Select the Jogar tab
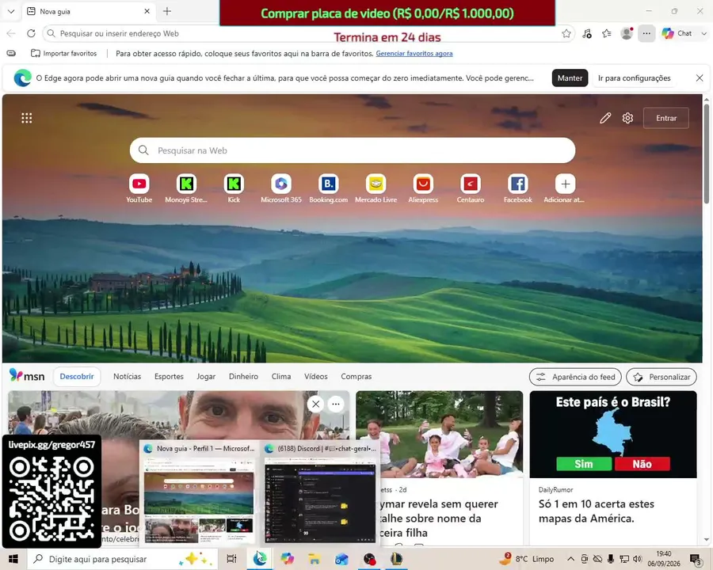The height and width of the screenshot is (570, 713). coord(206,376)
